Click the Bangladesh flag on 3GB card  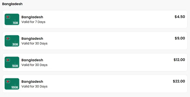(8, 39)
